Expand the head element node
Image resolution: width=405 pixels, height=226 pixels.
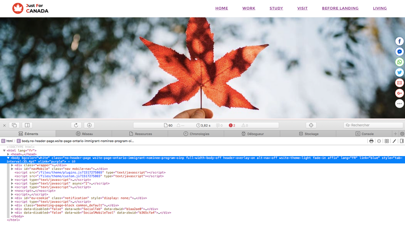tap(9, 154)
